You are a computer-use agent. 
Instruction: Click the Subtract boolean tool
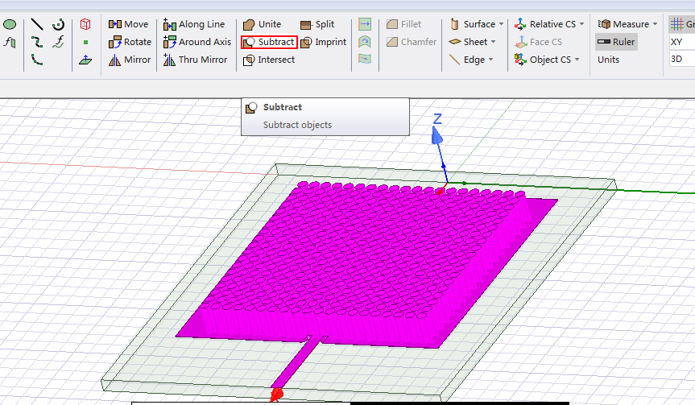(x=269, y=42)
